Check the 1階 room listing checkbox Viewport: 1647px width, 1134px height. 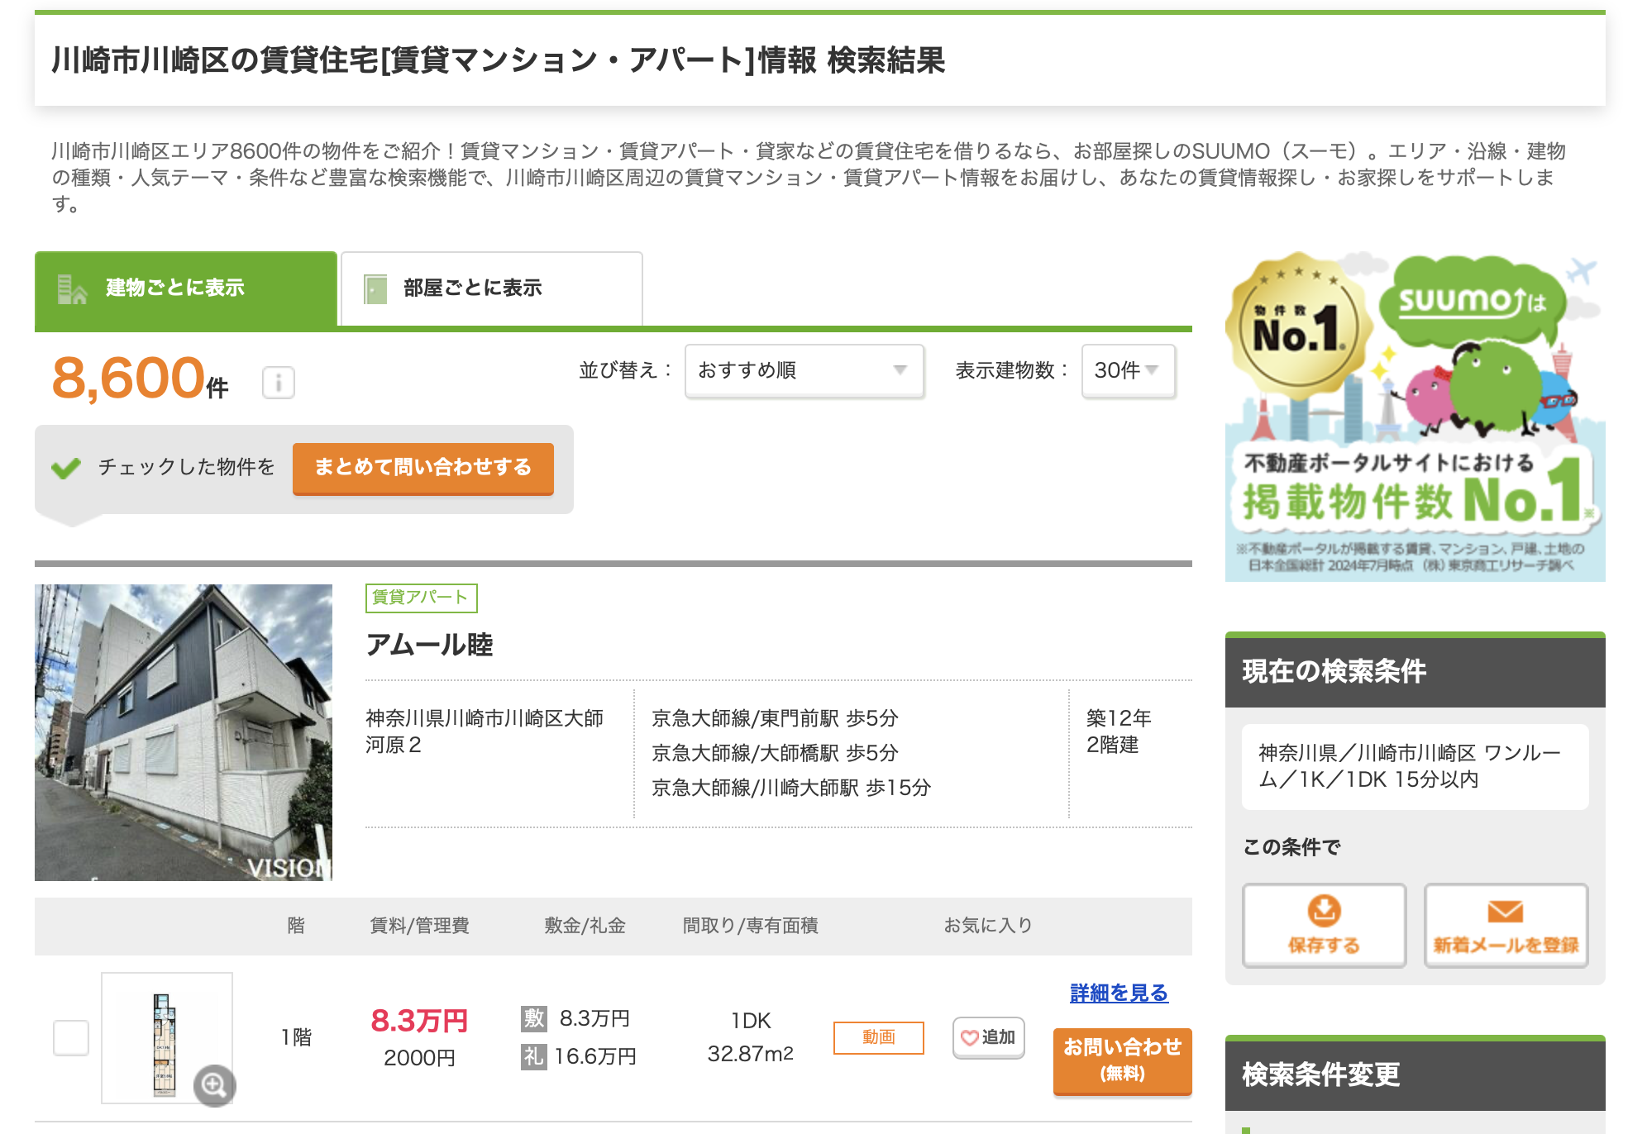pos(71,1037)
